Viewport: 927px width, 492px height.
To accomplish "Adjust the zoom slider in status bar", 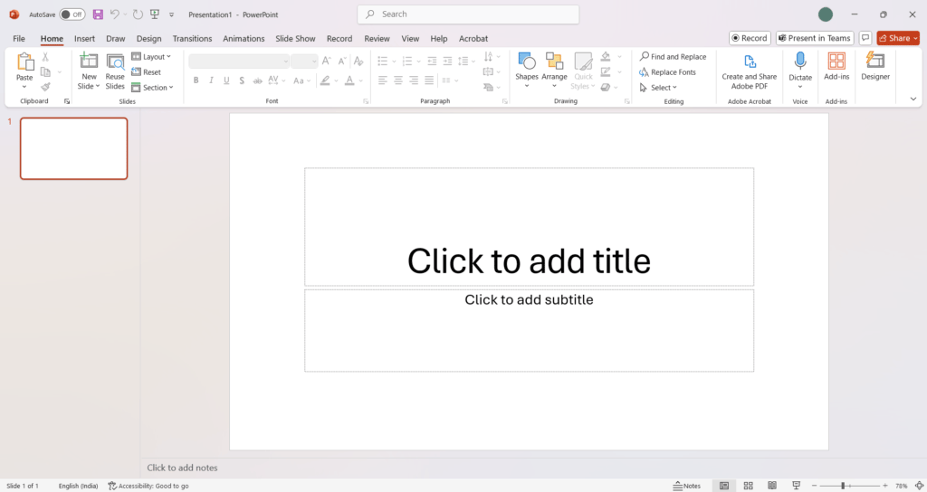I will click(x=843, y=486).
